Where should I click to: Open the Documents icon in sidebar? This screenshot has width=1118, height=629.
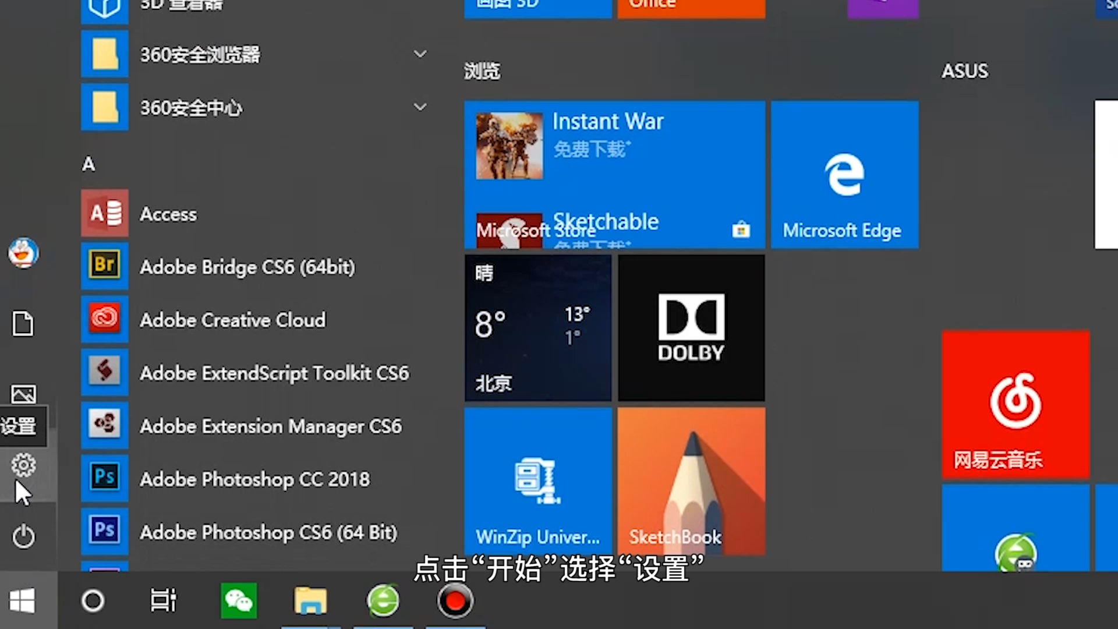tap(23, 323)
